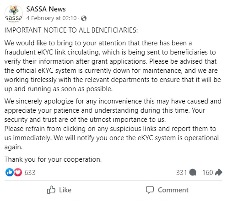Image resolution: width=227 pixels, height=202 pixels.
Task: View the 633 reactions count
Action: [x=30, y=173]
